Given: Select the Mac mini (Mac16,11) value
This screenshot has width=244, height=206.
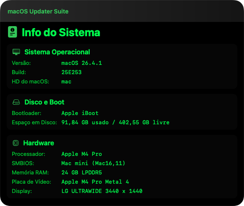Looking at the screenshot, I should click(93, 163).
